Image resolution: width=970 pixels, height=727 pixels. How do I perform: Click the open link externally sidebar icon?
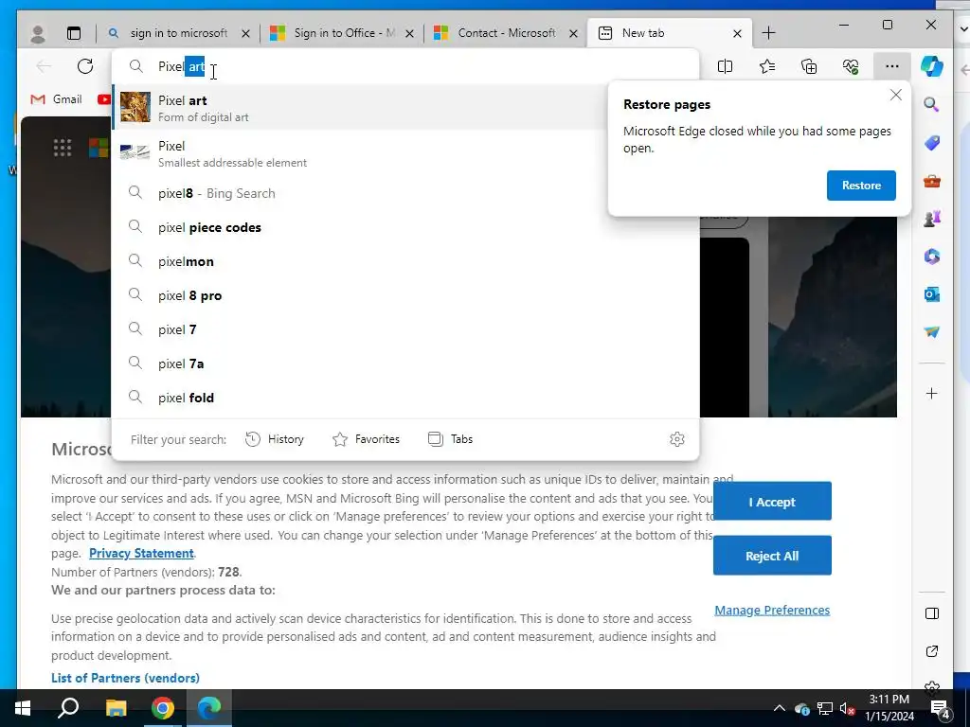click(932, 651)
